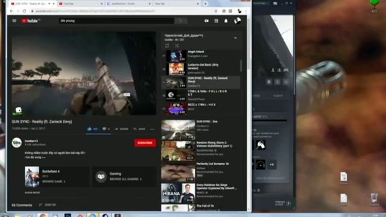386x217 pixels.
Task: Click the key icon in the Steam window
Action: coord(261,145)
